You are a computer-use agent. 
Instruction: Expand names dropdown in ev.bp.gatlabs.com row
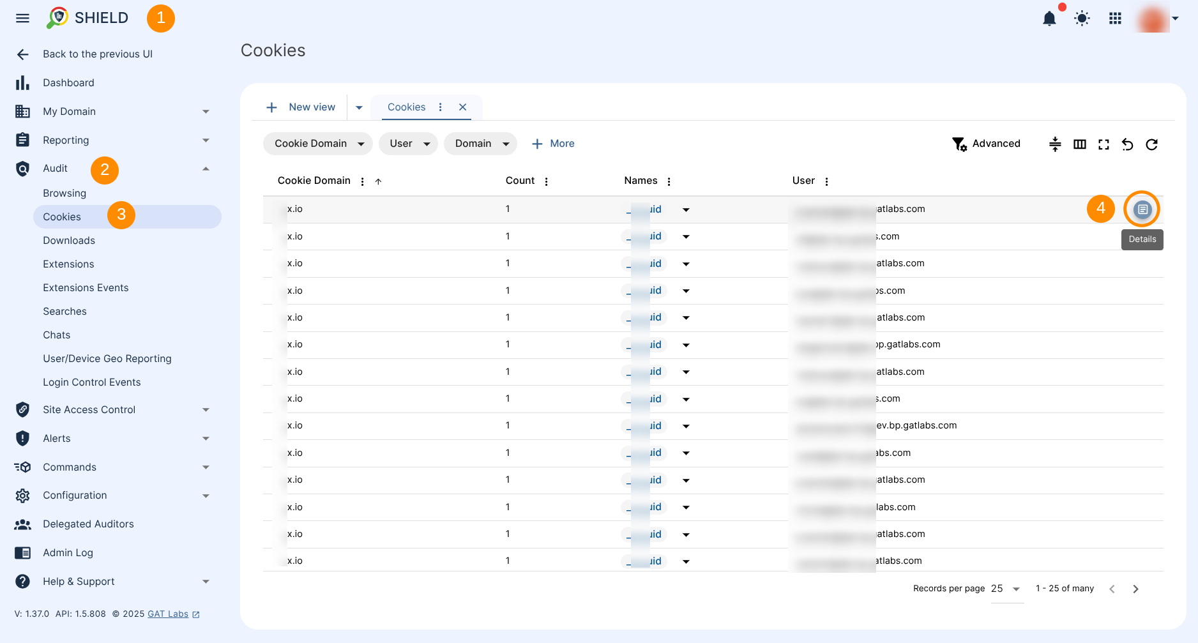point(686,426)
